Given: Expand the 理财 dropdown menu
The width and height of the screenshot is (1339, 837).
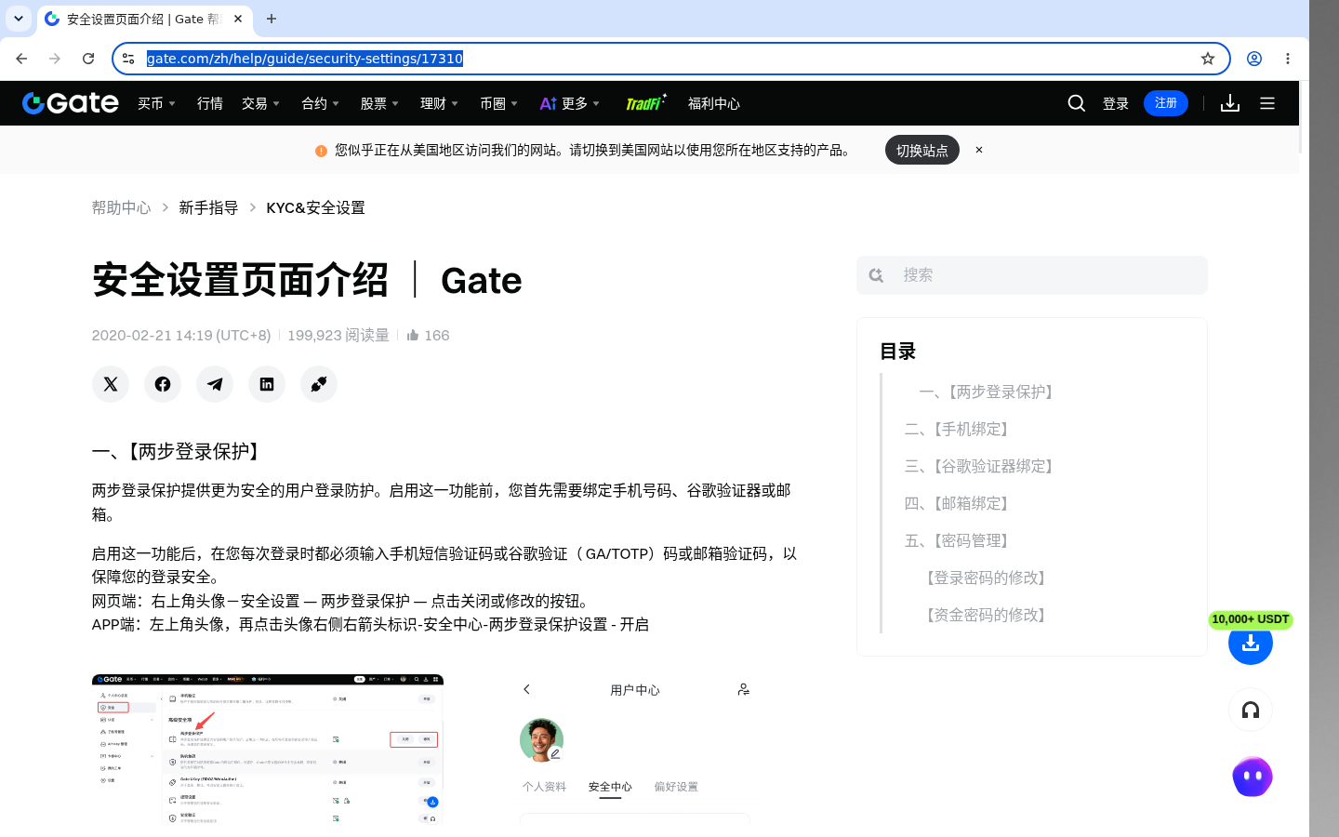Looking at the screenshot, I should point(439,103).
